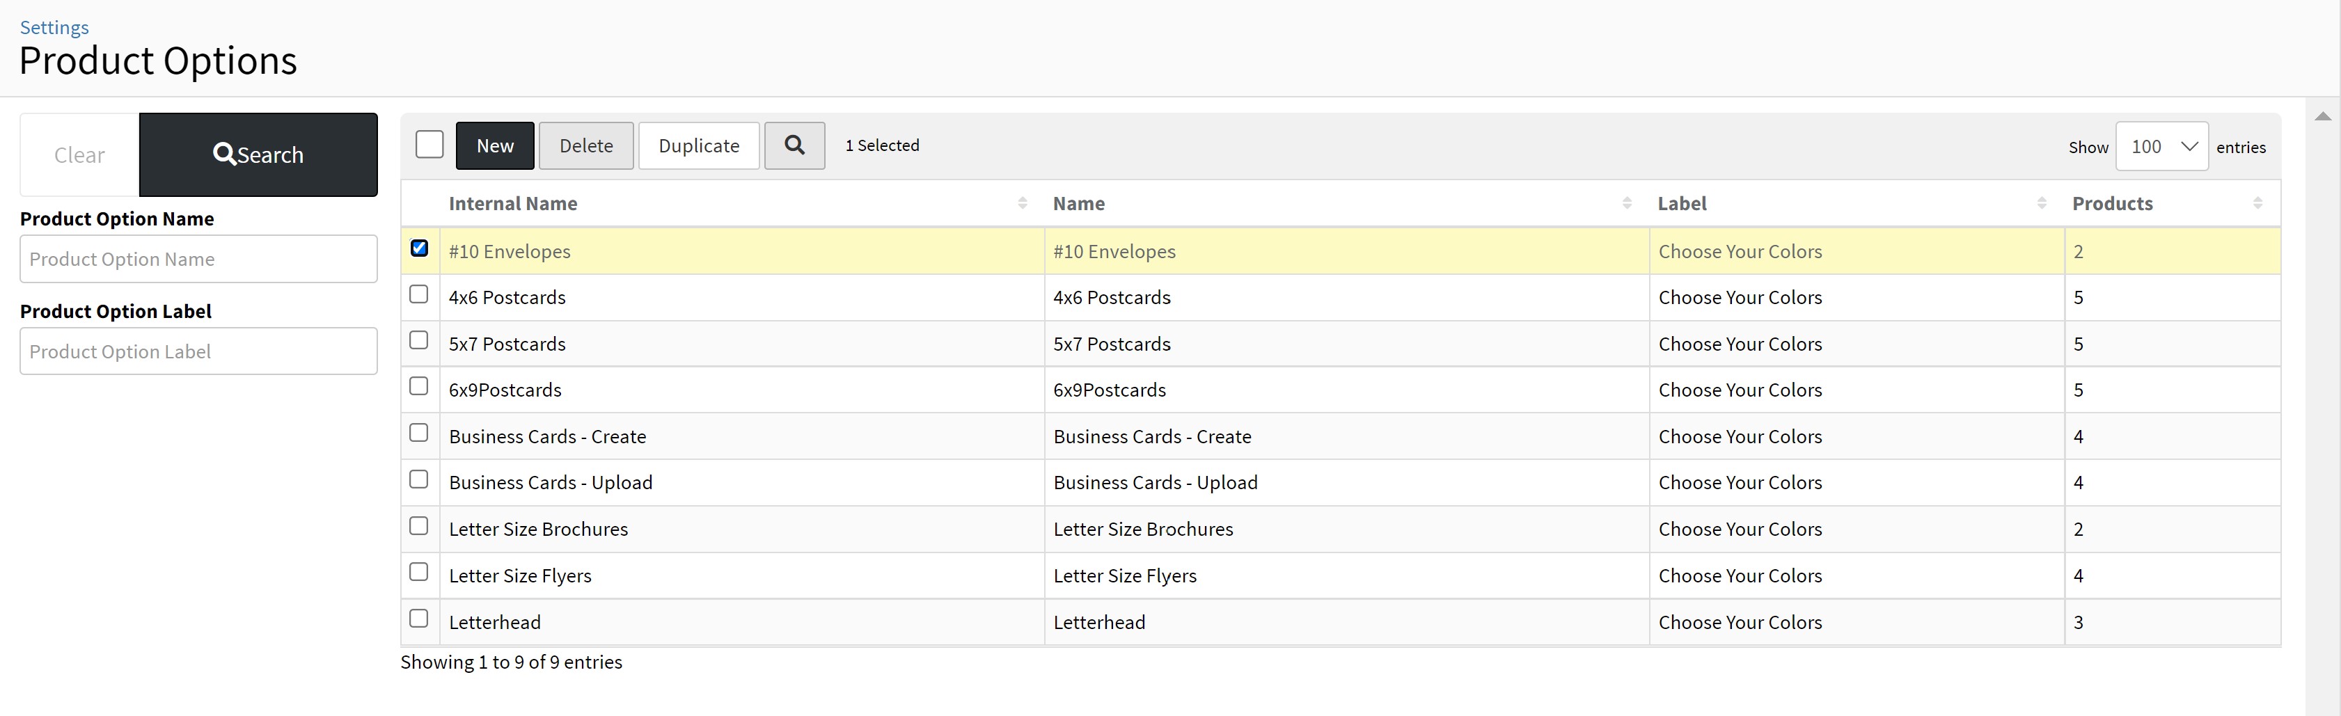The width and height of the screenshot is (2341, 716).
Task: Select 4x6 Postcards in Internal Name column
Action: [507, 297]
